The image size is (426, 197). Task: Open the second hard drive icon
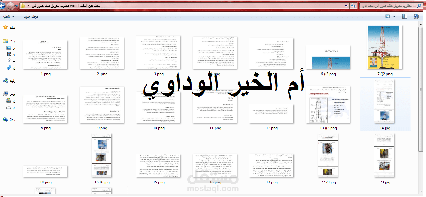pos(9,107)
